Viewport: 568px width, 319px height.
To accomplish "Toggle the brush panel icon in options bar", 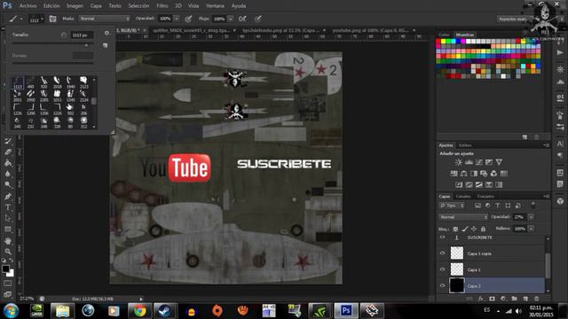I will pos(52,19).
